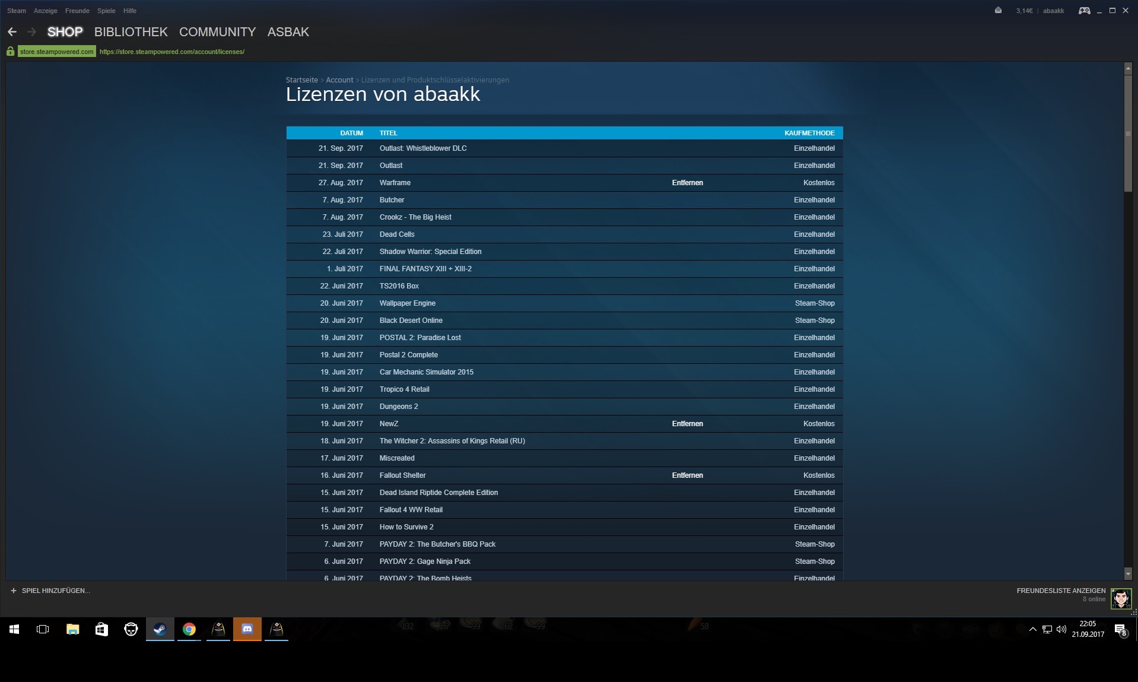Click the friends list avatar thumbnail

click(1121, 598)
